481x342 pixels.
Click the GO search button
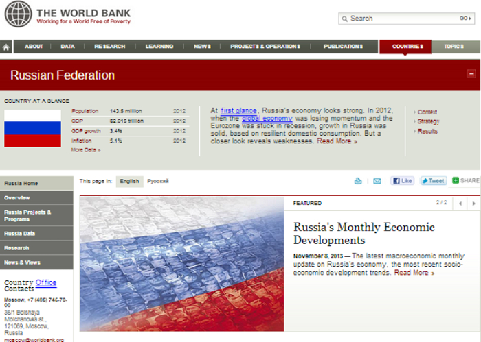[x=465, y=19]
